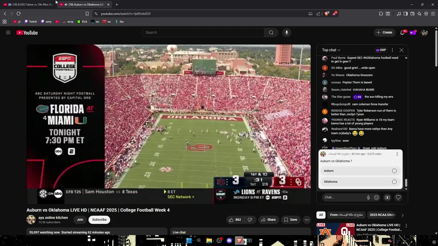Click the share page icon in address bar
This screenshot has width=438, height=246.
(x=318, y=14)
